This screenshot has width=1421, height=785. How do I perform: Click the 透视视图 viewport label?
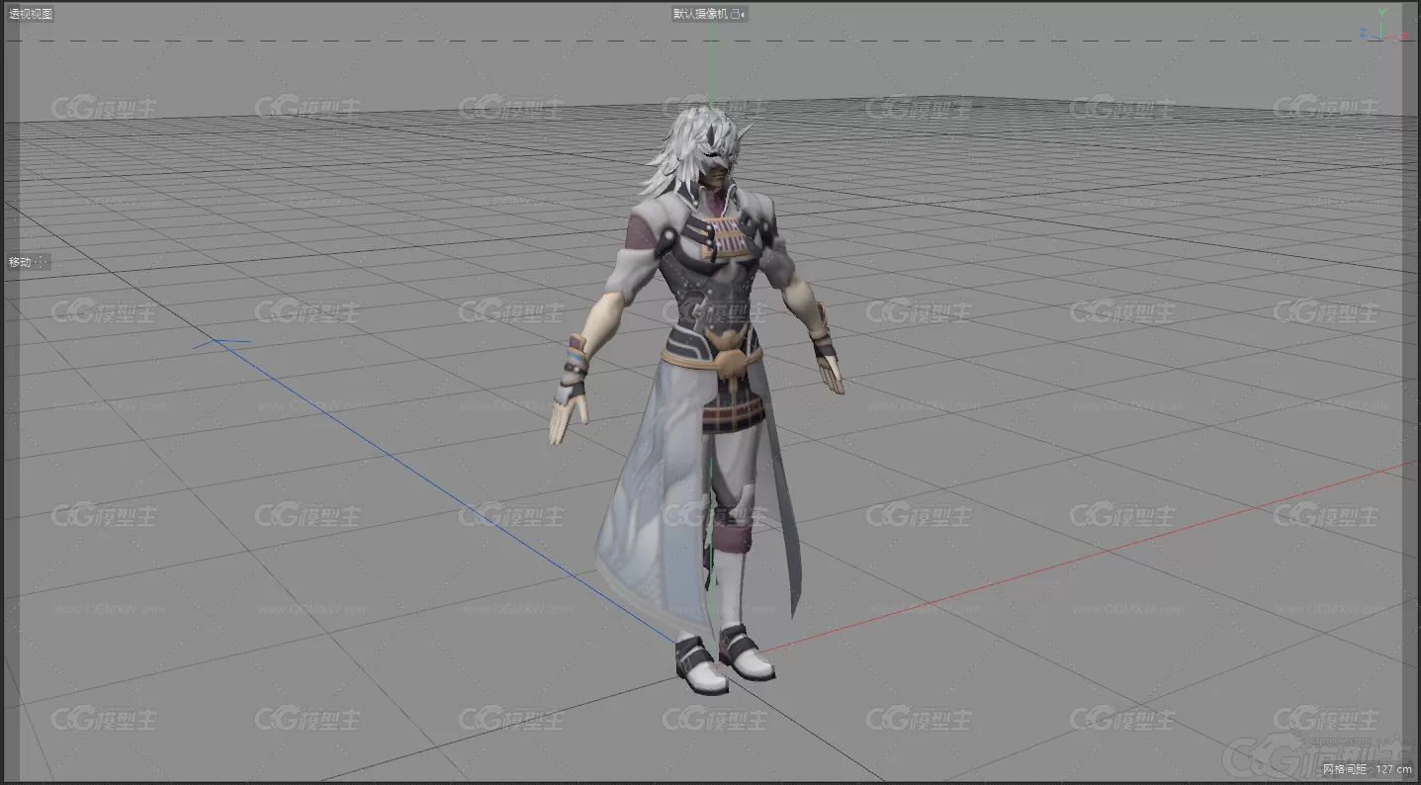pos(30,14)
